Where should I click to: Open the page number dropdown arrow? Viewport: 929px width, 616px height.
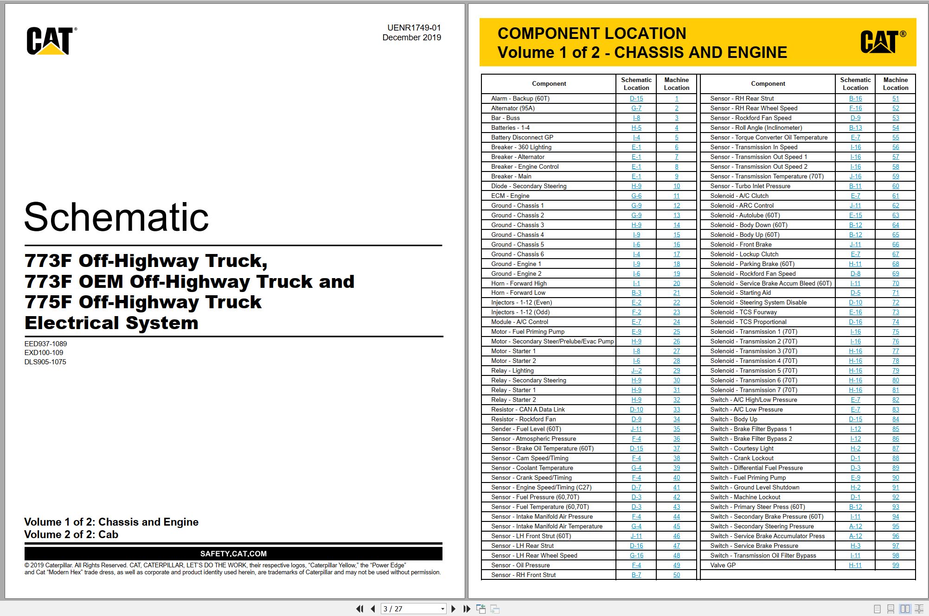(442, 609)
